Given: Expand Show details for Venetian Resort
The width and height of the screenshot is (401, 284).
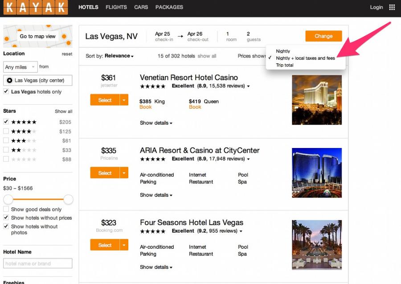Looking at the screenshot, I should 156,123.
